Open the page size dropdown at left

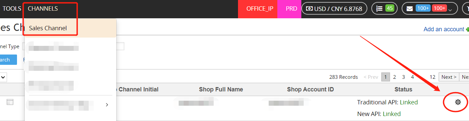pos(3,77)
